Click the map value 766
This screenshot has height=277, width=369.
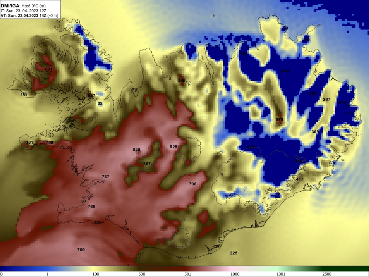92,206
